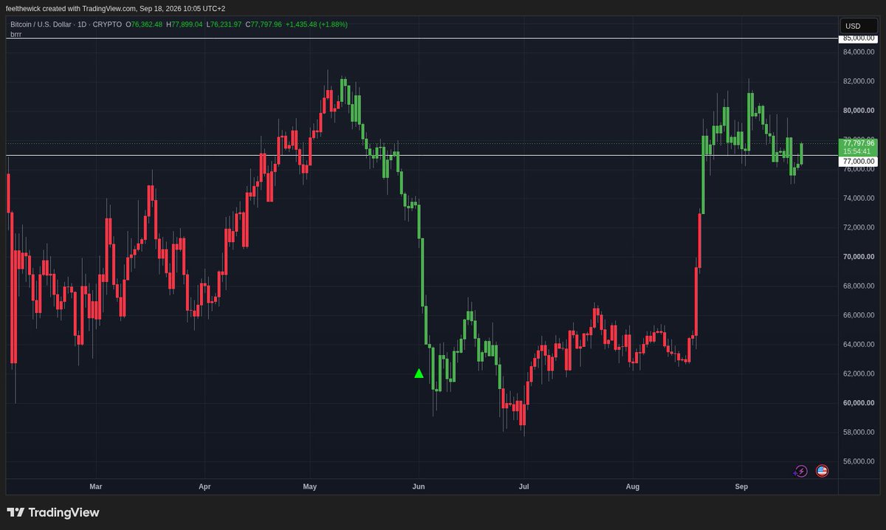
Task: Click the open value O76,362.48
Action: click(144, 24)
